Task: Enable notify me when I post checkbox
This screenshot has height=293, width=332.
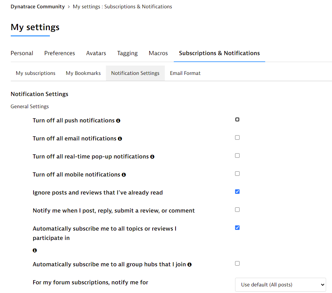Action: [x=237, y=210]
